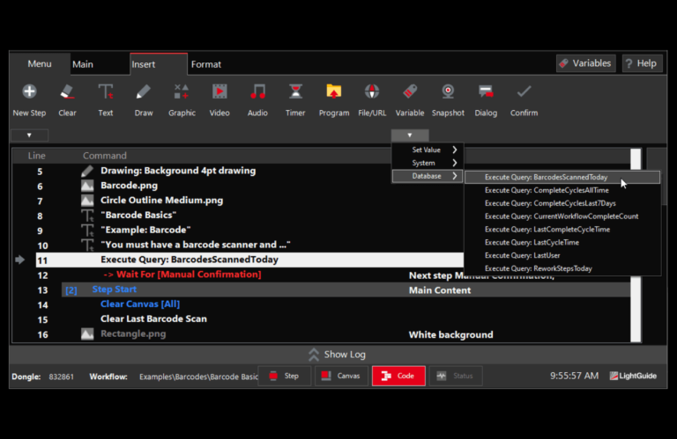677x439 pixels.
Task: Open the Help button
Action: pyautogui.click(x=642, y=63)
